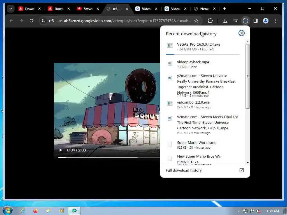Open vidcombo_1.2.0.exe download entry

(x=203, y=105)
